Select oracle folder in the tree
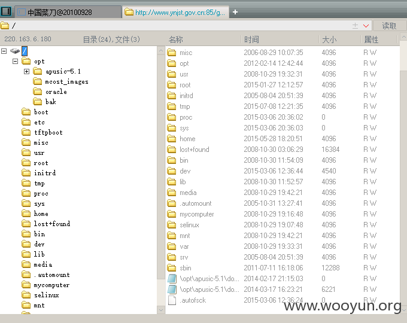Screen dimensions: 407x323 [50, 92]
